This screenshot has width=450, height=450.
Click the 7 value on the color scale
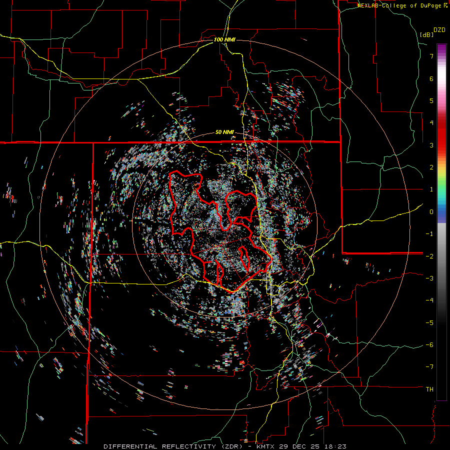pos(431,56)
